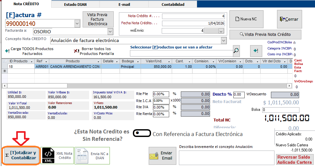Click Reversar Saldo Aplicado Cartera button
315x167 pixels.
(x=294, y=160)
